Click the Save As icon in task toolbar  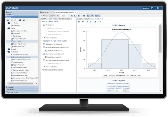pyautogui.click(x=79, y=16)
